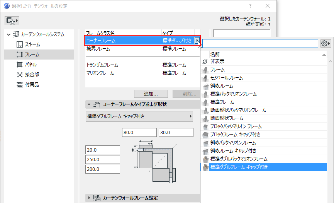Open the gear settings menu in popup

click(x=326, y=43)
